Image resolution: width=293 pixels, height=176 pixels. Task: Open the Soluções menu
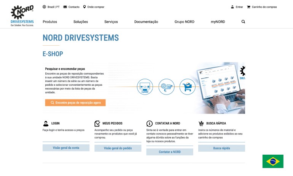[x=81, y=22]
